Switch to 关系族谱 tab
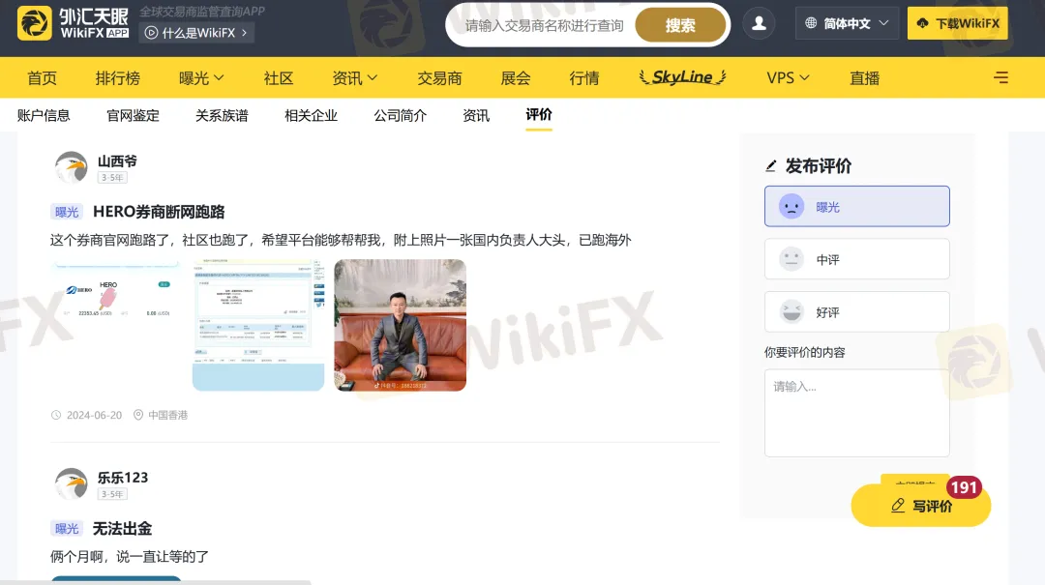 tap(222, 115)
